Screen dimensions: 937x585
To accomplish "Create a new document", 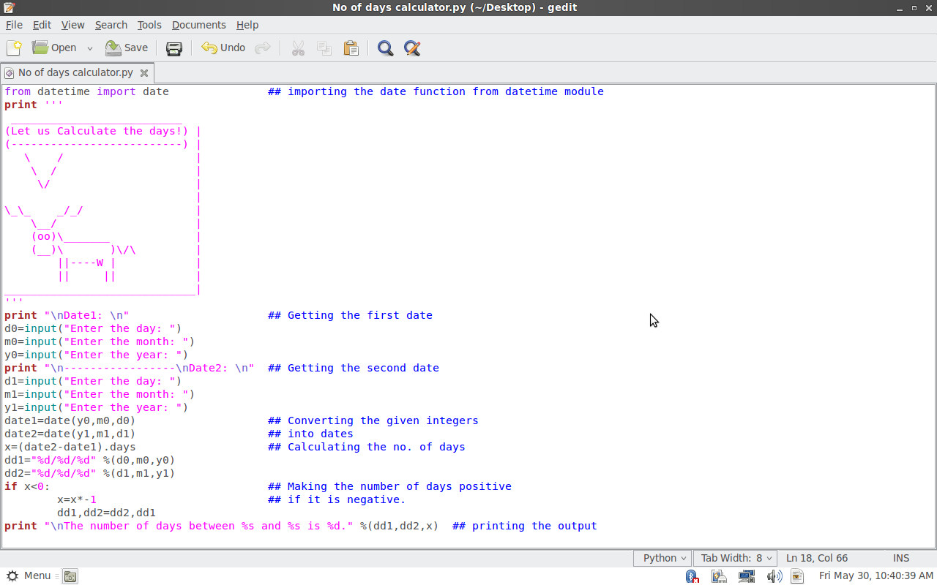I will [x=13, y=48].
